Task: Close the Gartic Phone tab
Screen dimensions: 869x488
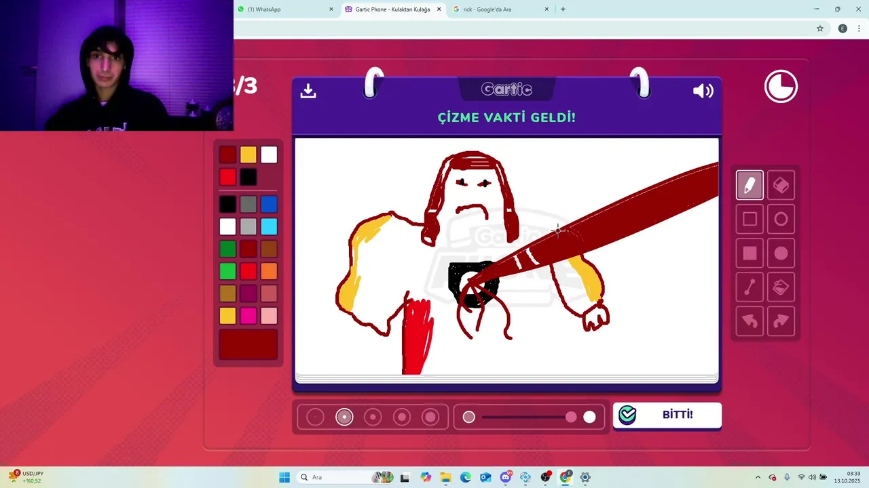Action: coord(439,9)
